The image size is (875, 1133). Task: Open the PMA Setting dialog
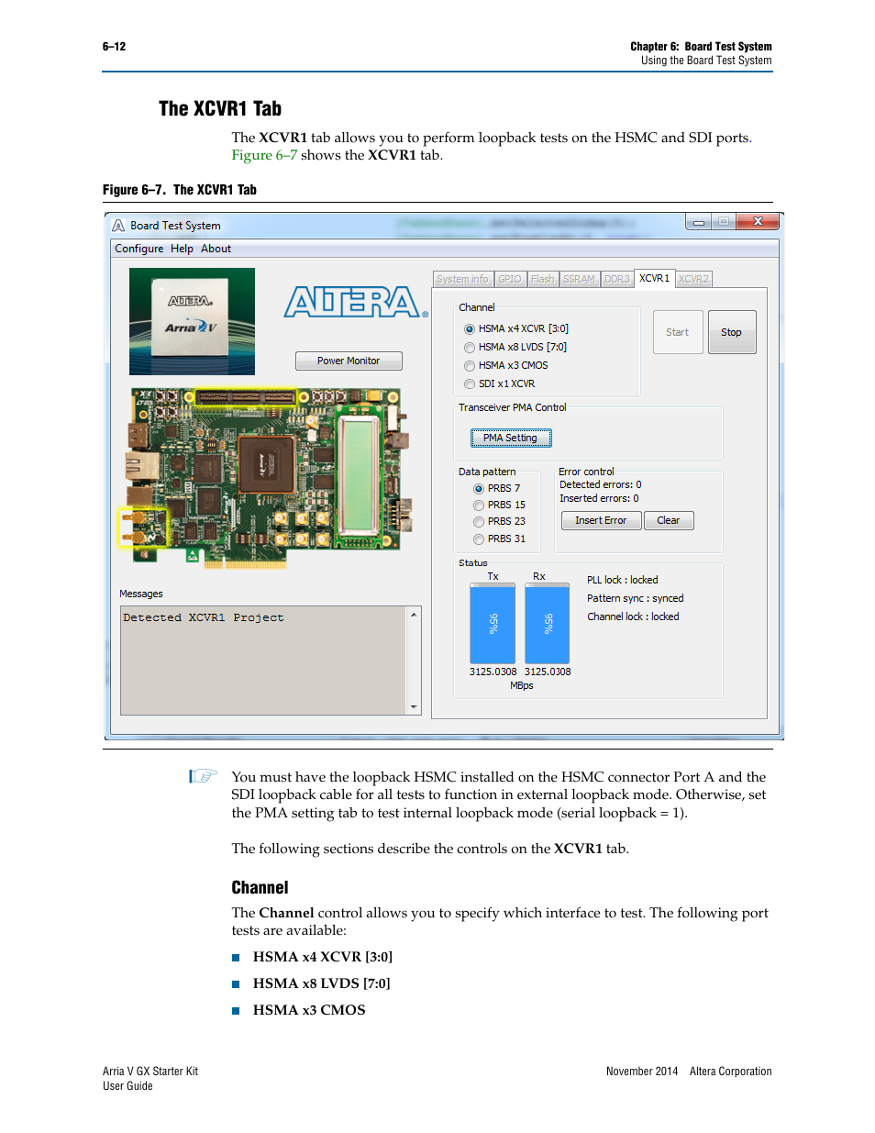pyautogui.click(x=511, y=438)
